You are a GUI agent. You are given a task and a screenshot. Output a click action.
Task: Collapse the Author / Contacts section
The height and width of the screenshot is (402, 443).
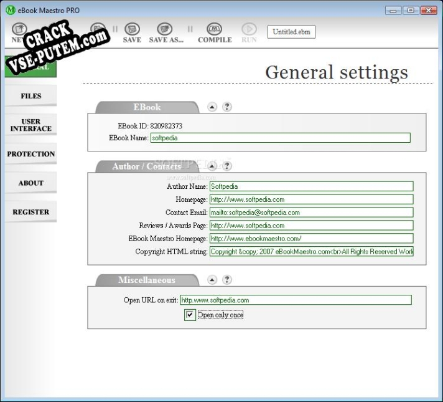coord(212,166)
